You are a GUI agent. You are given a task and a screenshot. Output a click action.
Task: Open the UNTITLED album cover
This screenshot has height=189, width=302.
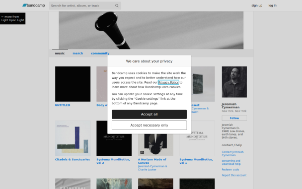click(72, 84)
